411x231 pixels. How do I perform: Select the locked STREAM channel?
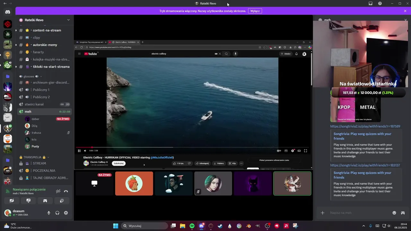[x=44, y=163]
